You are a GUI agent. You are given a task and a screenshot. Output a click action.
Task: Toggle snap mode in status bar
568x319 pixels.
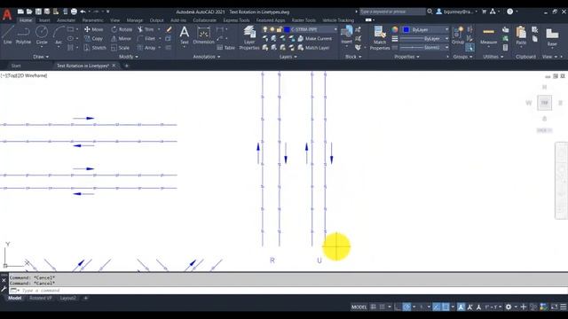(383, 307)
